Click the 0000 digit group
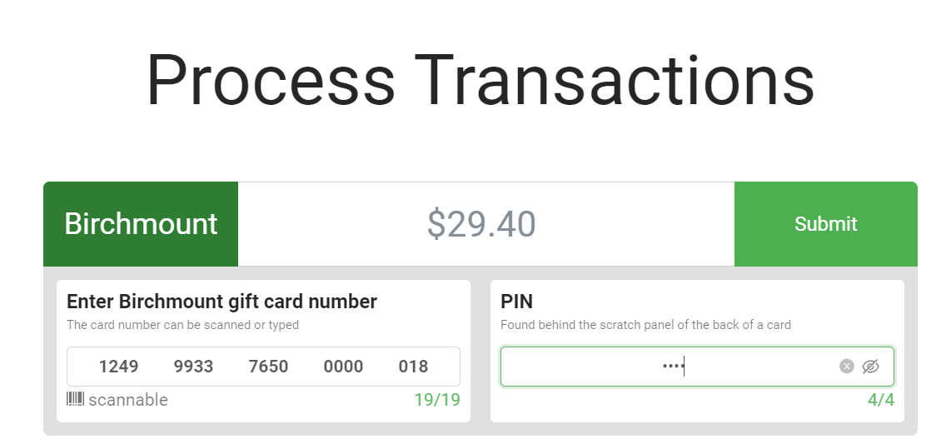The image size is (946, 444). [x=343, y=367]
